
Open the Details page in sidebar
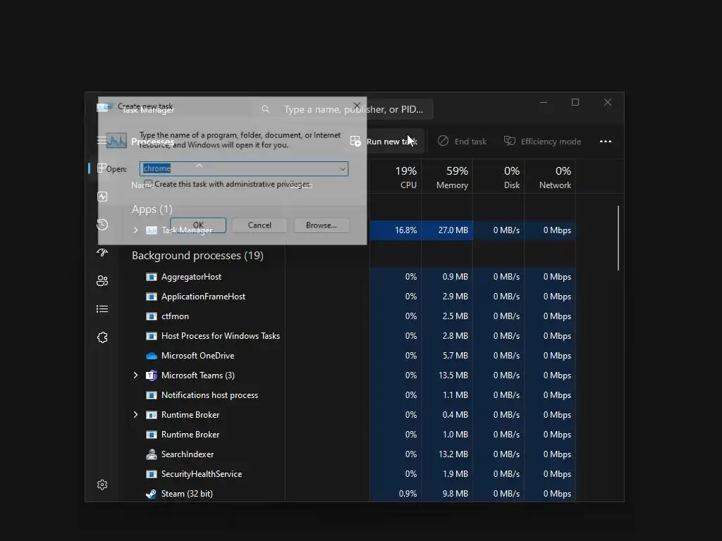tap(102, 309)
